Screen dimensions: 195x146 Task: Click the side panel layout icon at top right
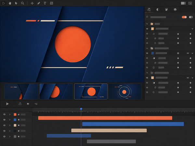(x=183, y=3)
